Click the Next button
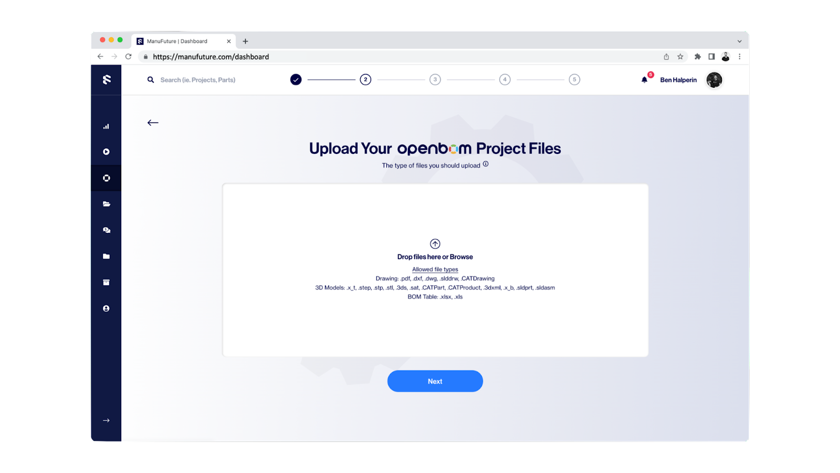Viewport: 840px width, 473px height. point(435,381)
